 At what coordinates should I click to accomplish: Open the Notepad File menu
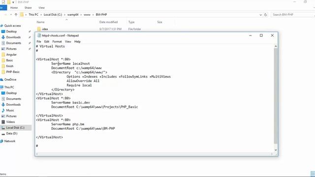coord(39,41)
